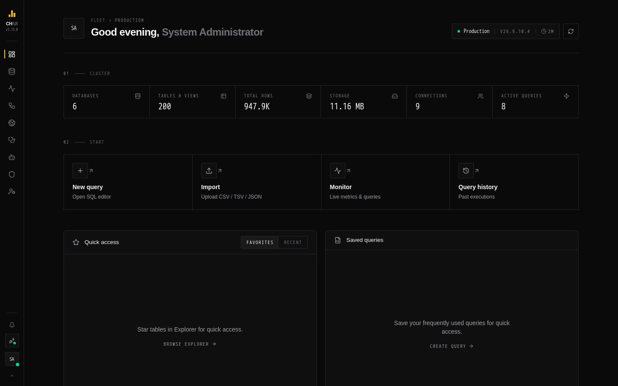
Task: Expand the sidebar using the bottom chevron
Action: click(x=12, y=376)
